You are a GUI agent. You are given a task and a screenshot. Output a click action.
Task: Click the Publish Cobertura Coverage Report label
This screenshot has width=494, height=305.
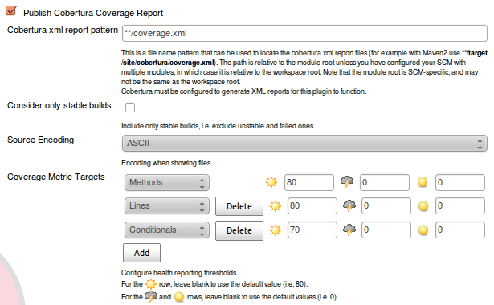(93, 13)
